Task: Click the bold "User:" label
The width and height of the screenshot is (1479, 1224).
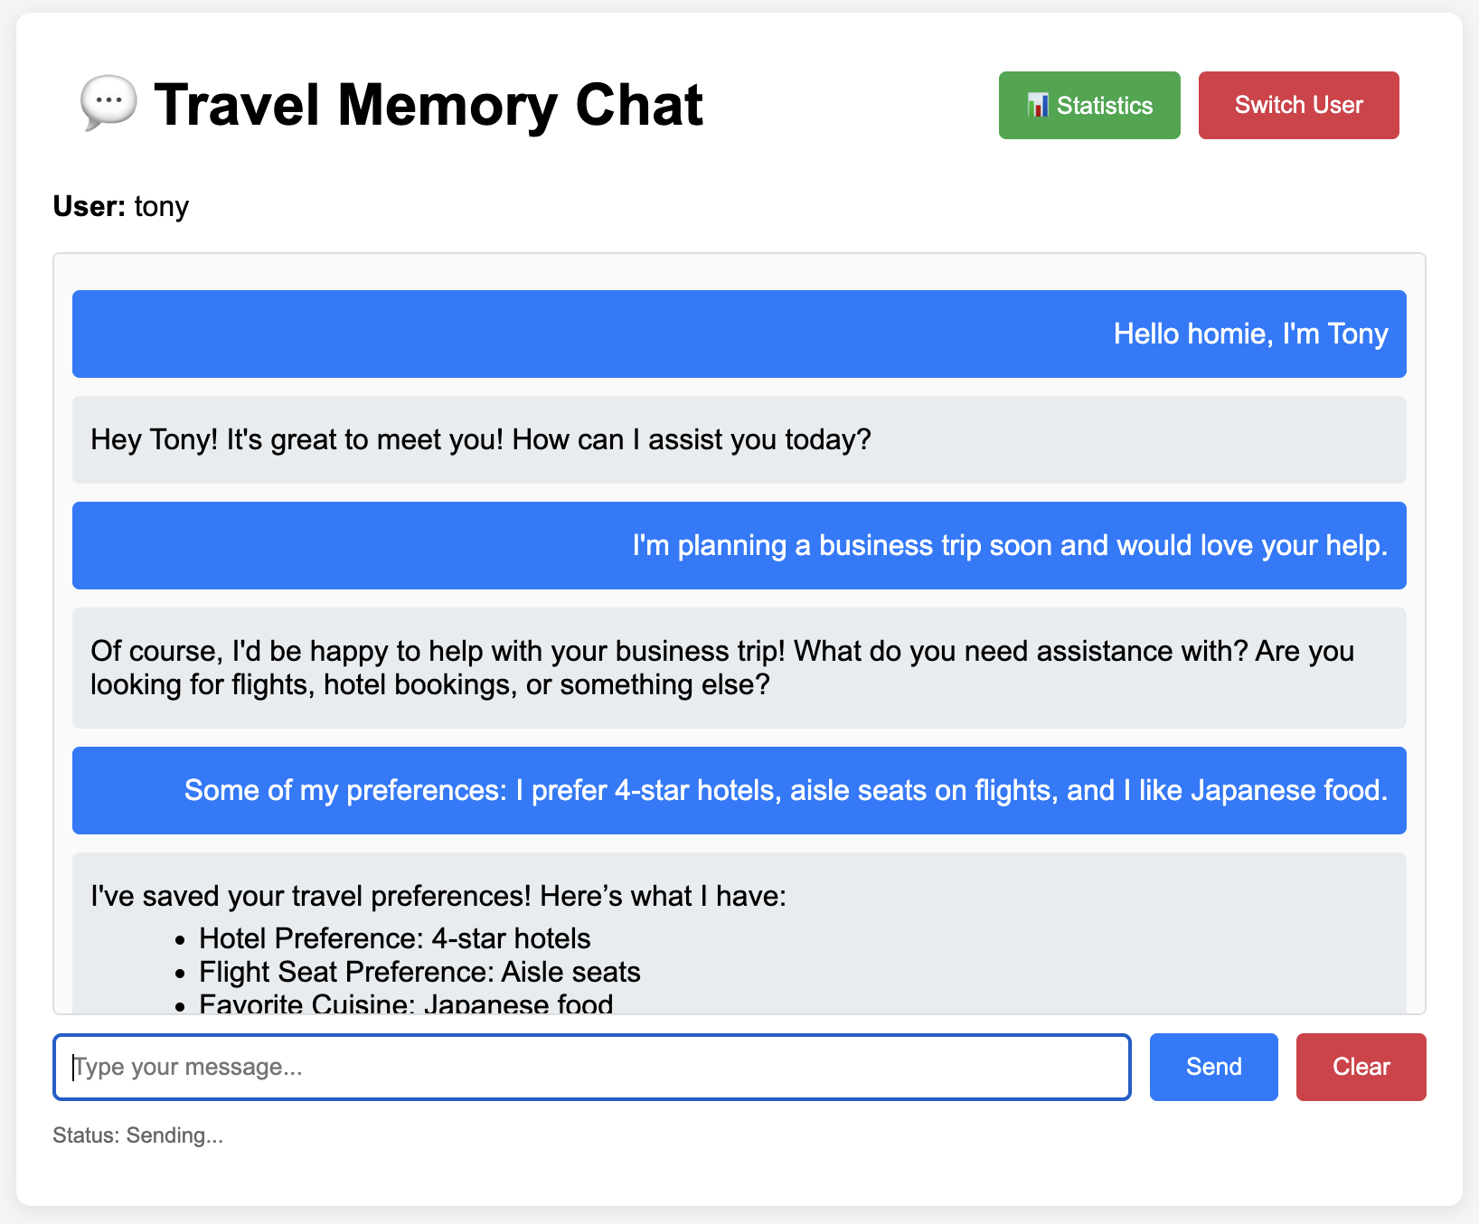Action: 89,206
